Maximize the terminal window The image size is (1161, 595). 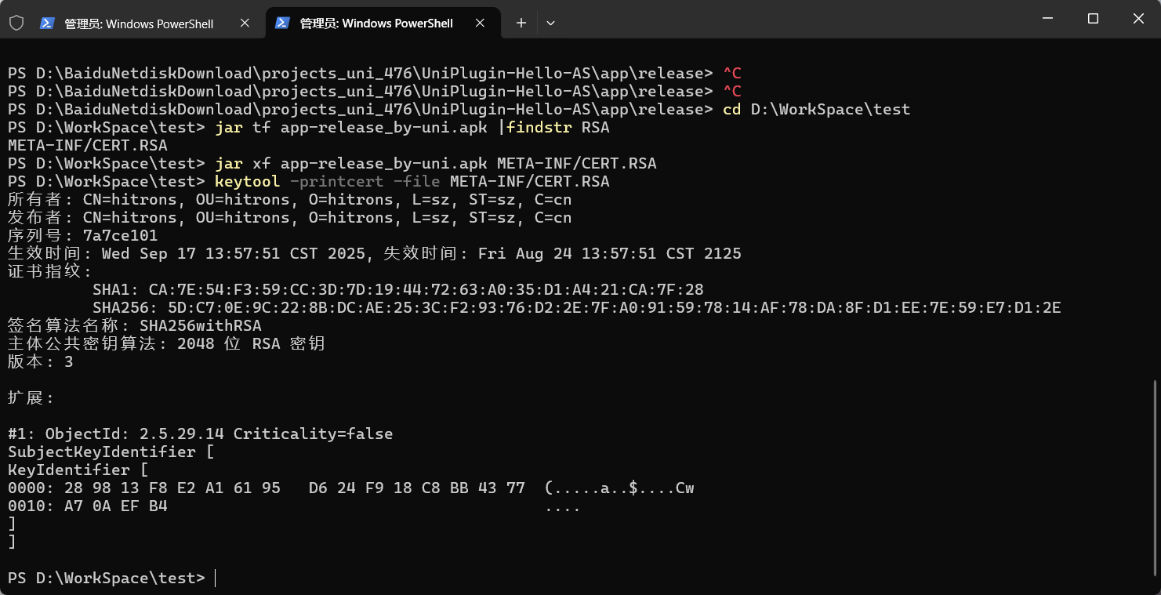point(1093,19)
